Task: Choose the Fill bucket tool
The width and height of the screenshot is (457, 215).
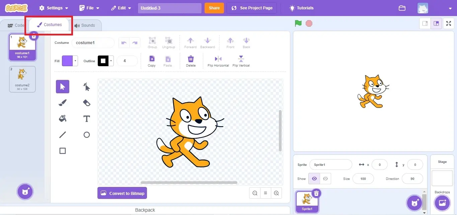Action: click(63, 119)
